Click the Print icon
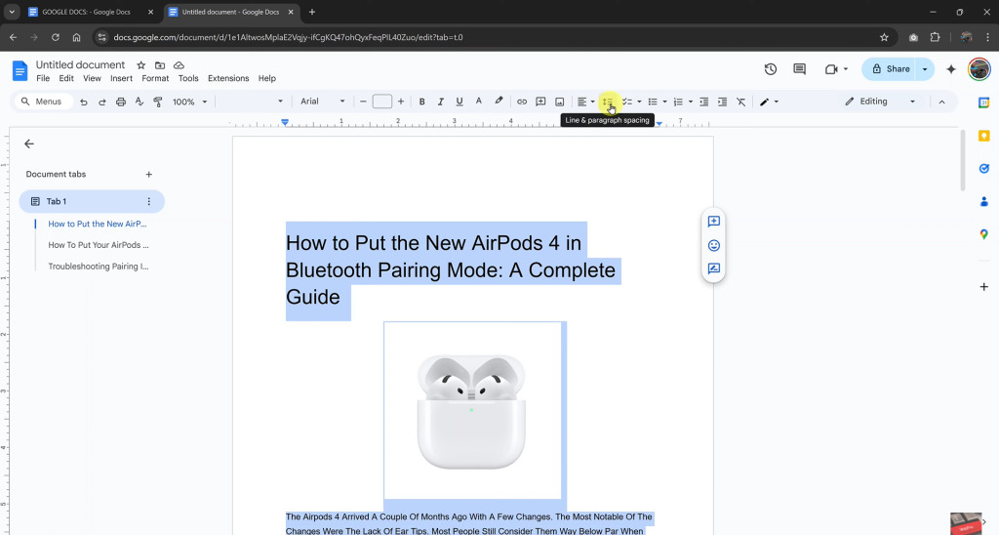The height and width of the screenshot is (535, 999). 120,103
